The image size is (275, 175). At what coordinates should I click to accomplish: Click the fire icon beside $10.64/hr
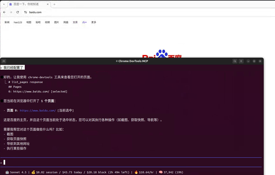136,172
